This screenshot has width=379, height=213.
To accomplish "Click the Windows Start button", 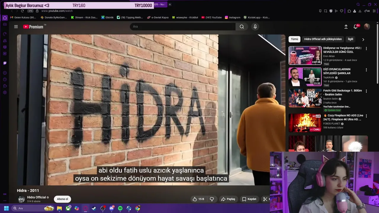I will coord(6,208).
